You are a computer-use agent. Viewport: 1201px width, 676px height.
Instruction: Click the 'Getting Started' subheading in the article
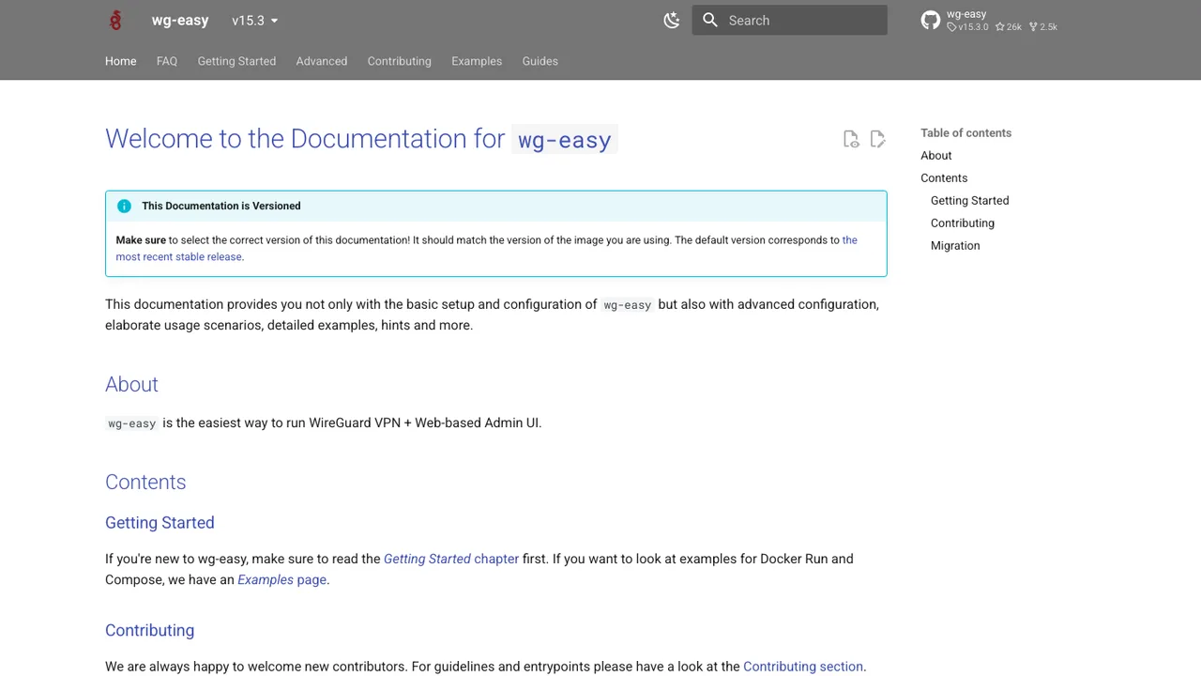pos(160,523)
